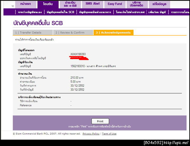Click the 5.00 บาท fee value

(x=75, y=82)
